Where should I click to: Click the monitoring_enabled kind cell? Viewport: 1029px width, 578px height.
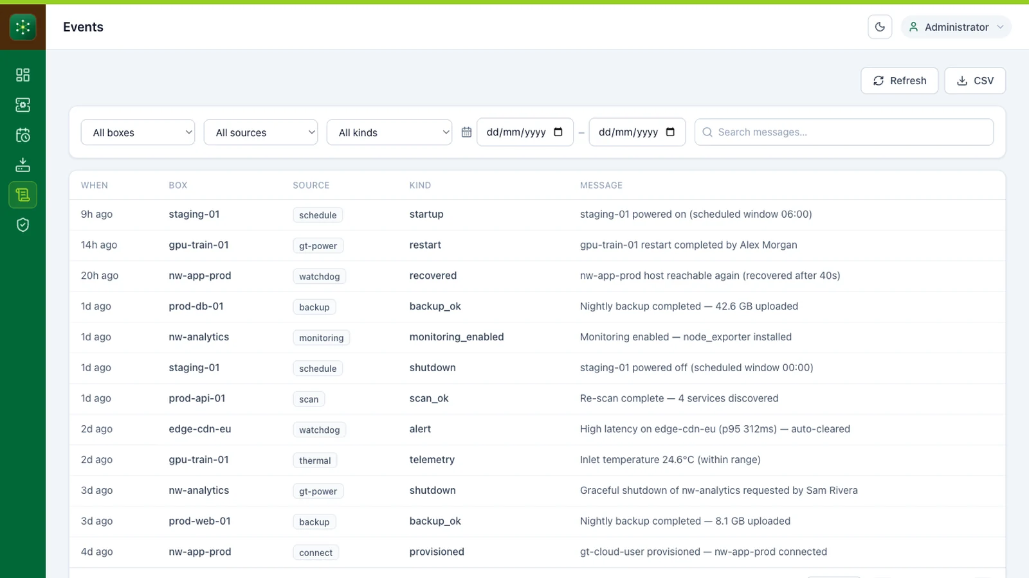[457, 337]
